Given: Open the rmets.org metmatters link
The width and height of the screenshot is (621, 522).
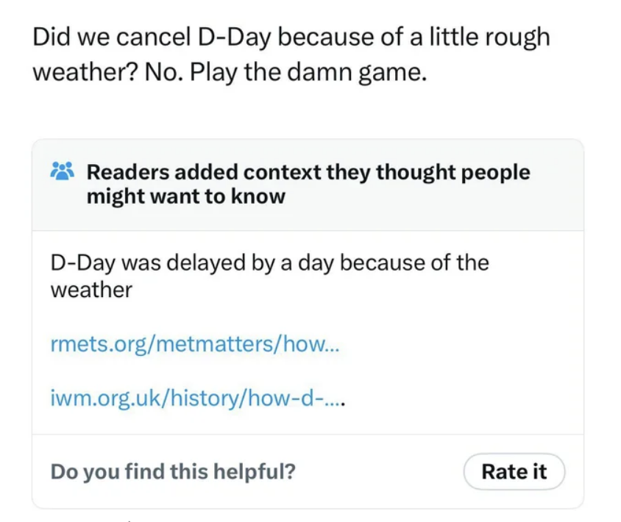Looking at the screenshot, I should point(195,343).
